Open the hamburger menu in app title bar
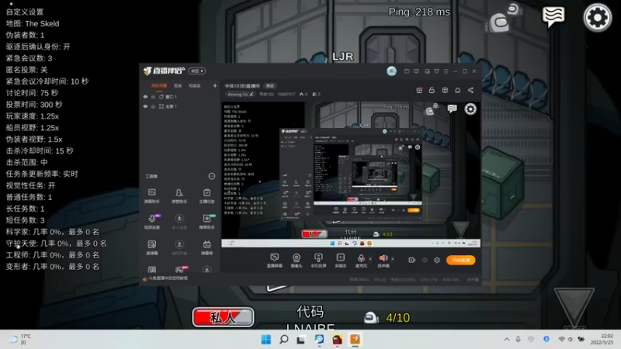Image resolution: width=621 pixels, height=349 pixels. pos(446,71)
